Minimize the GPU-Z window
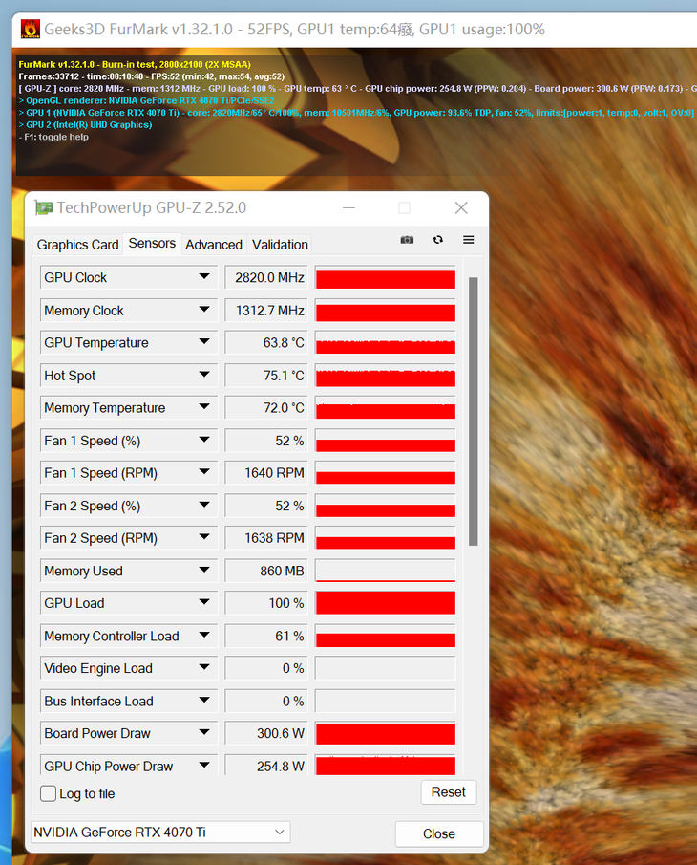 (x=348, y=208)
